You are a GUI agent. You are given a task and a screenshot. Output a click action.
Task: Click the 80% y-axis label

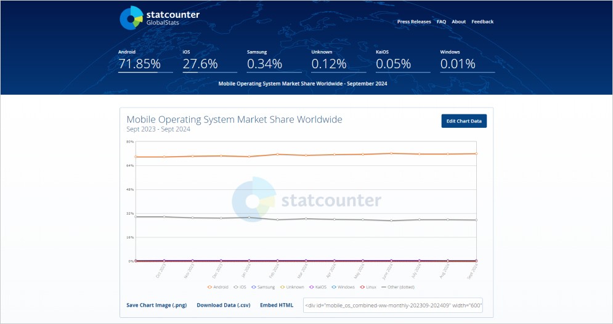tap(130, 141)
